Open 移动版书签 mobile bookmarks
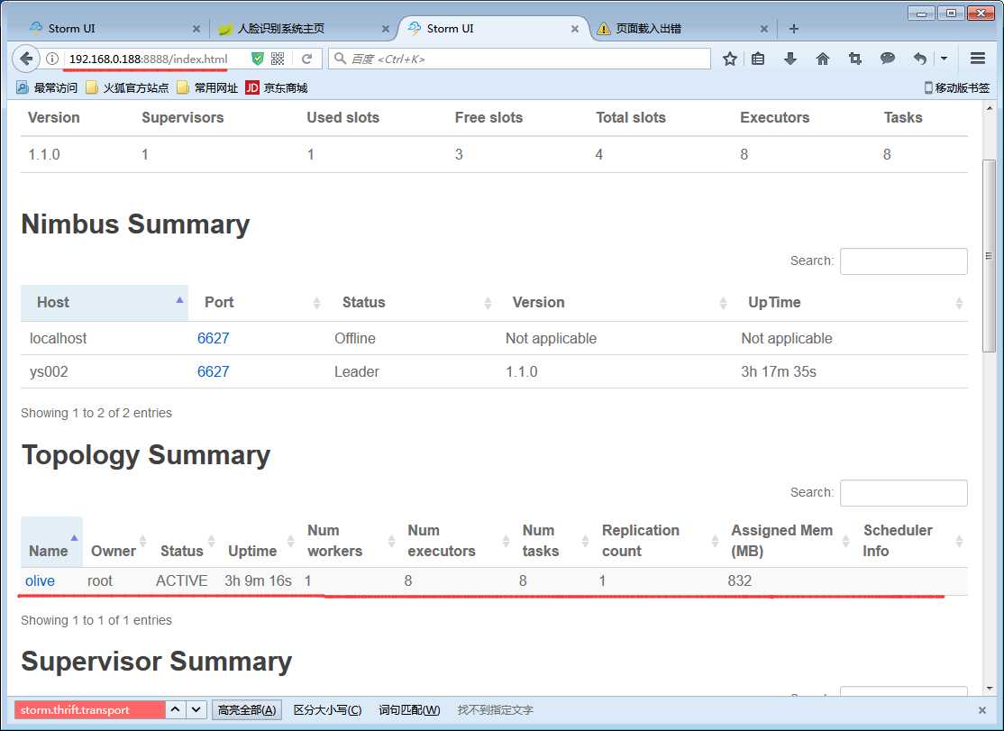The width and height of the screenshot is (1004, 731). pyautogui.click(x=957, y=87)
